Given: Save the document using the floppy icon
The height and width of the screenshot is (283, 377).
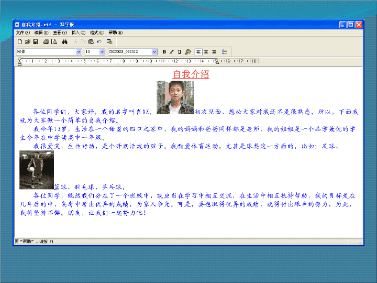Looking at the screenshot, I should point(36,41).
